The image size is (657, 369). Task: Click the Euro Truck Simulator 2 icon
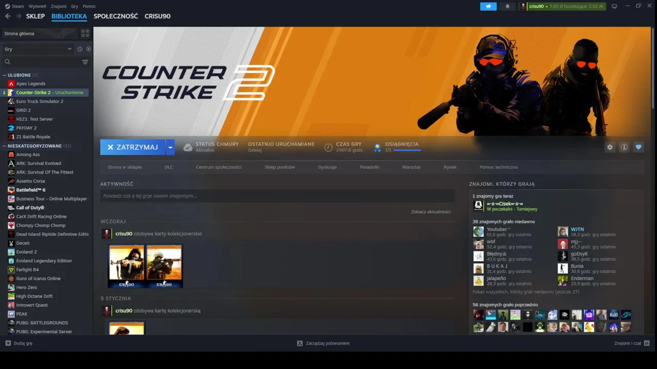[11, 101]
